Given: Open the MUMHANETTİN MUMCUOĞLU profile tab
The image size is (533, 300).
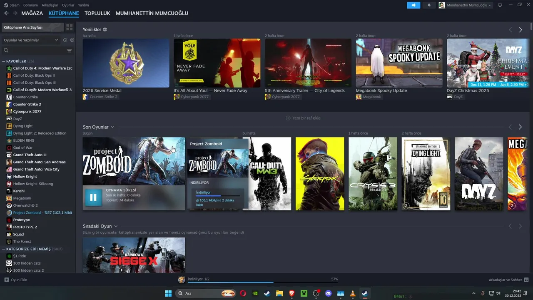Looking at the screenshot, I should tap(152, 13).
